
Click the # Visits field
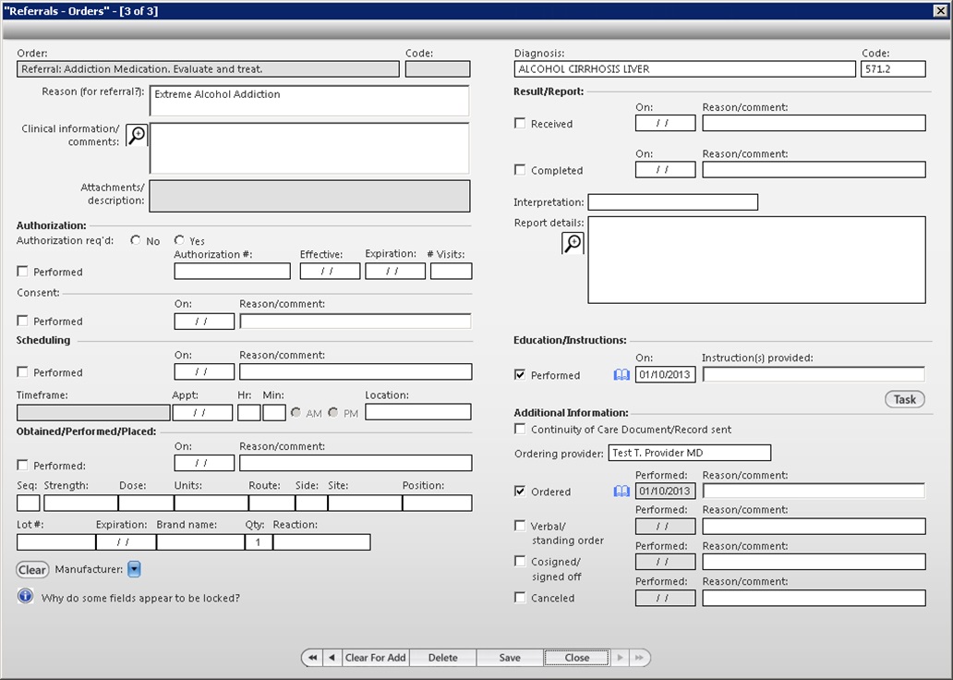pos(451,272)
